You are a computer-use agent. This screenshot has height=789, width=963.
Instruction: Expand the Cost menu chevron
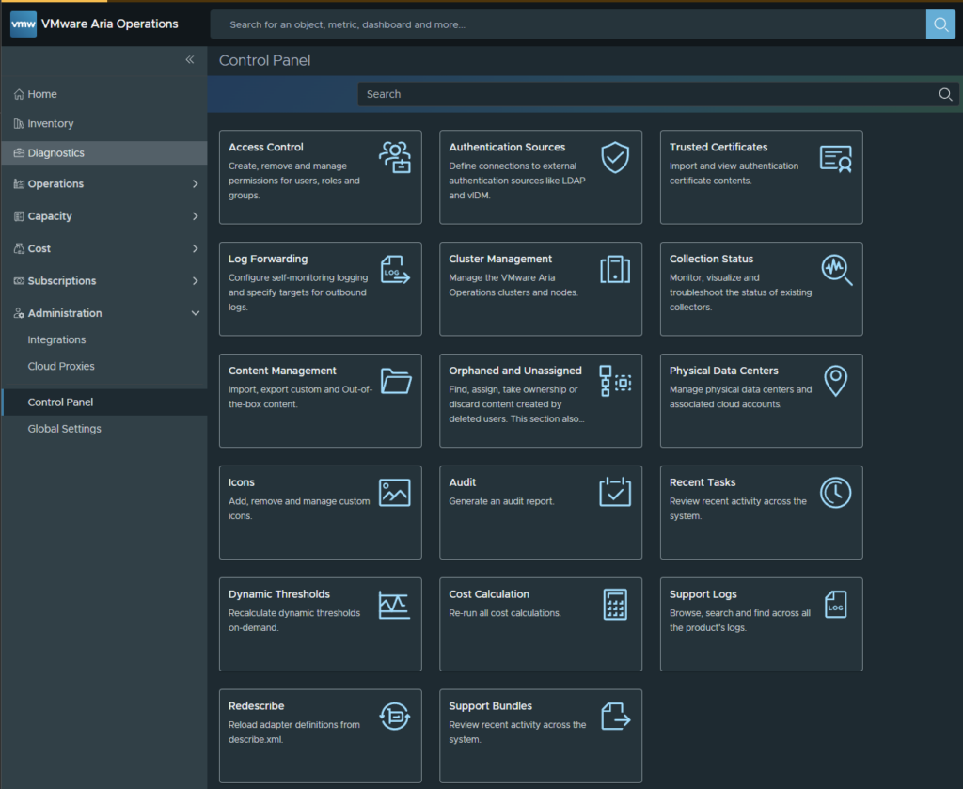tap(196, 248)
